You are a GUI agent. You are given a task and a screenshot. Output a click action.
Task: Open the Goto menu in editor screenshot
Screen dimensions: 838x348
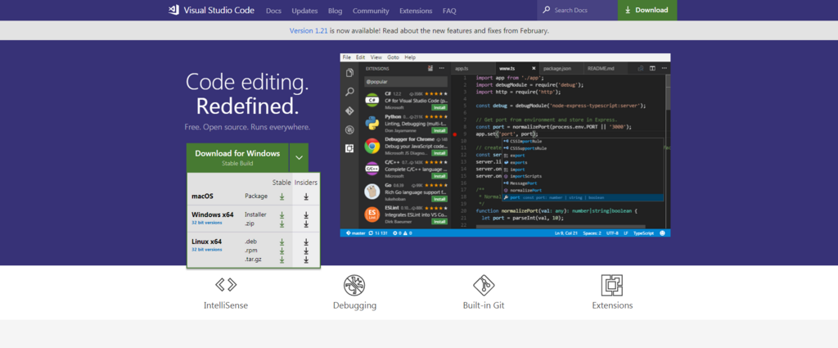(x=393, y=57)
